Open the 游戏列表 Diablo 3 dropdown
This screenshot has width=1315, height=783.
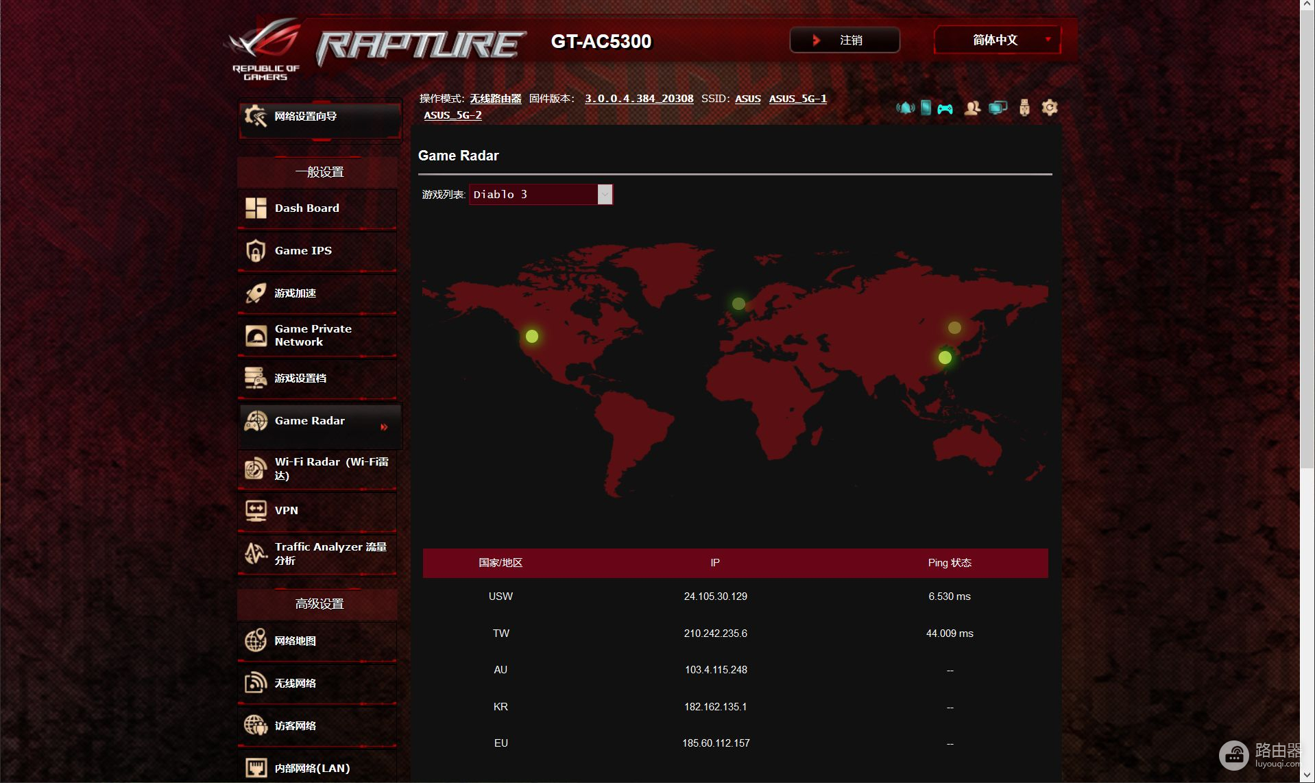pyautogui.click(x=540, y=195)
